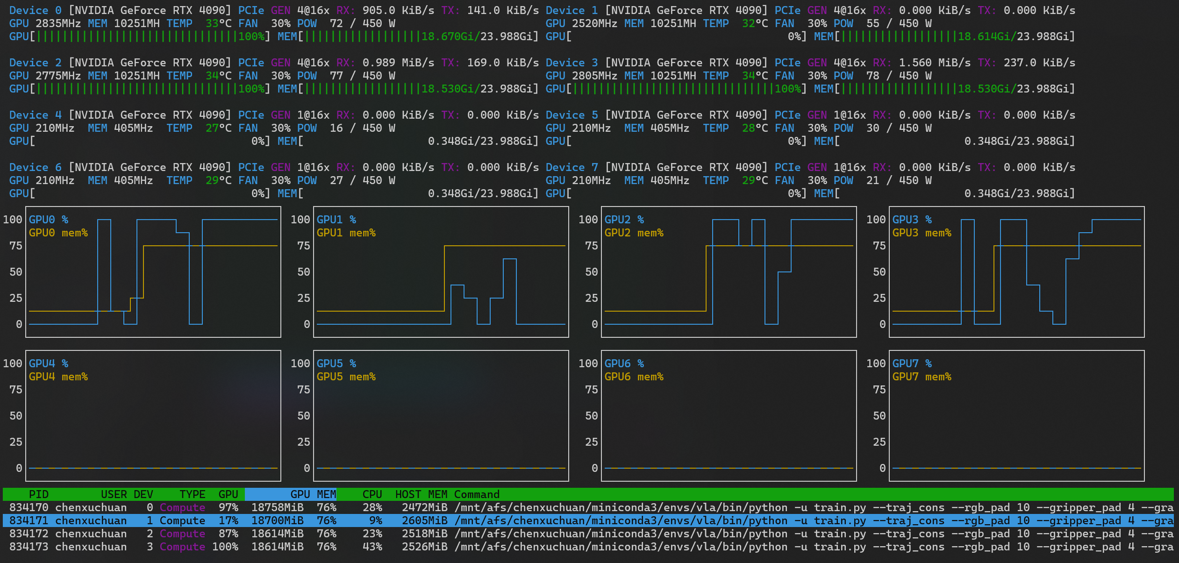Viewport: 1179px width, 563px height.
Task: Click Device 0 GPU utilization bar
Action: [x=150, y=36]
